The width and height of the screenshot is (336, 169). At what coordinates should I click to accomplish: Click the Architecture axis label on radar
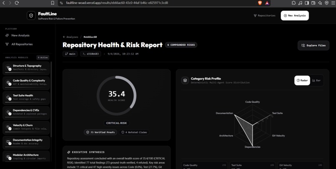point(226,136)
